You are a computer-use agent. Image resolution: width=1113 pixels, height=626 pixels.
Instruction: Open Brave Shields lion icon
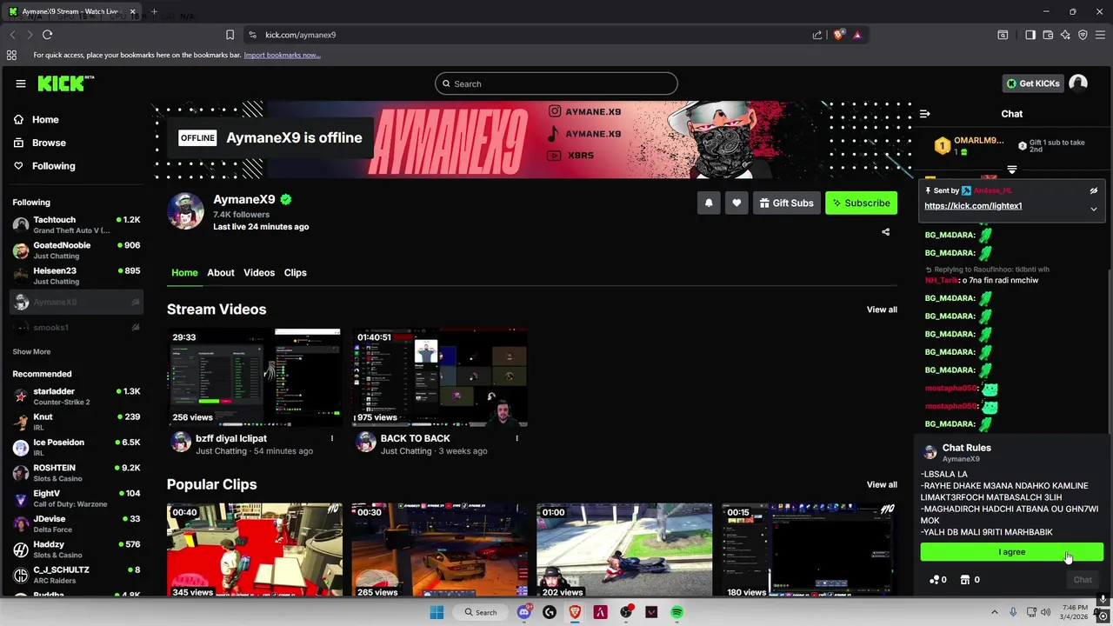[x=838, y=35]
